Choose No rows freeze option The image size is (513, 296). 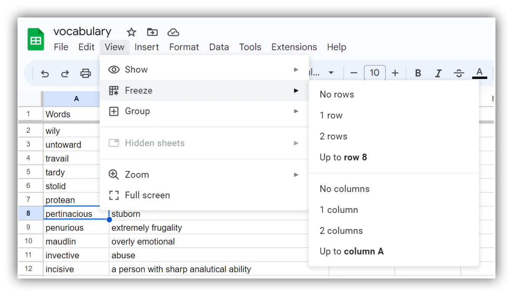tap(394, 94)
